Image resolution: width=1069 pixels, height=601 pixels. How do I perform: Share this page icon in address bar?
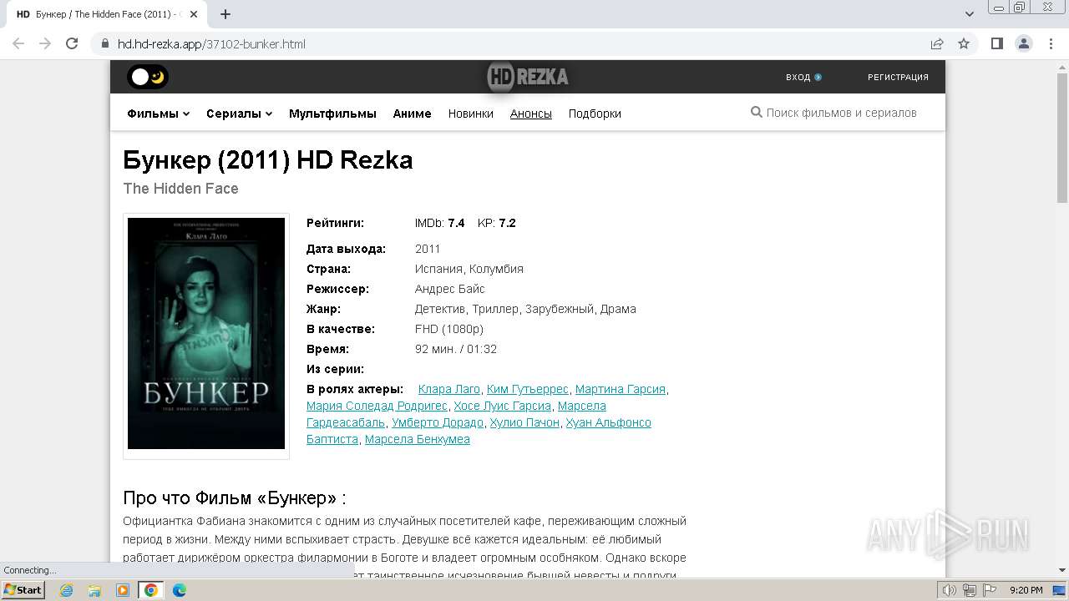coord(937,43)
